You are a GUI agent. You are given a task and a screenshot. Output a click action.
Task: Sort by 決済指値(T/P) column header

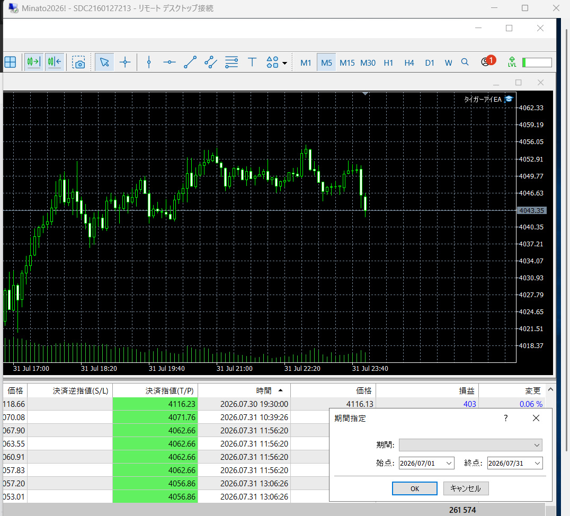click(155, 390)
